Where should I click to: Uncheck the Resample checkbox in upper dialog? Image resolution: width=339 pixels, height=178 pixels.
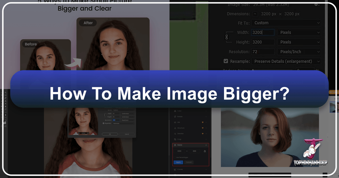pos(226,61)
